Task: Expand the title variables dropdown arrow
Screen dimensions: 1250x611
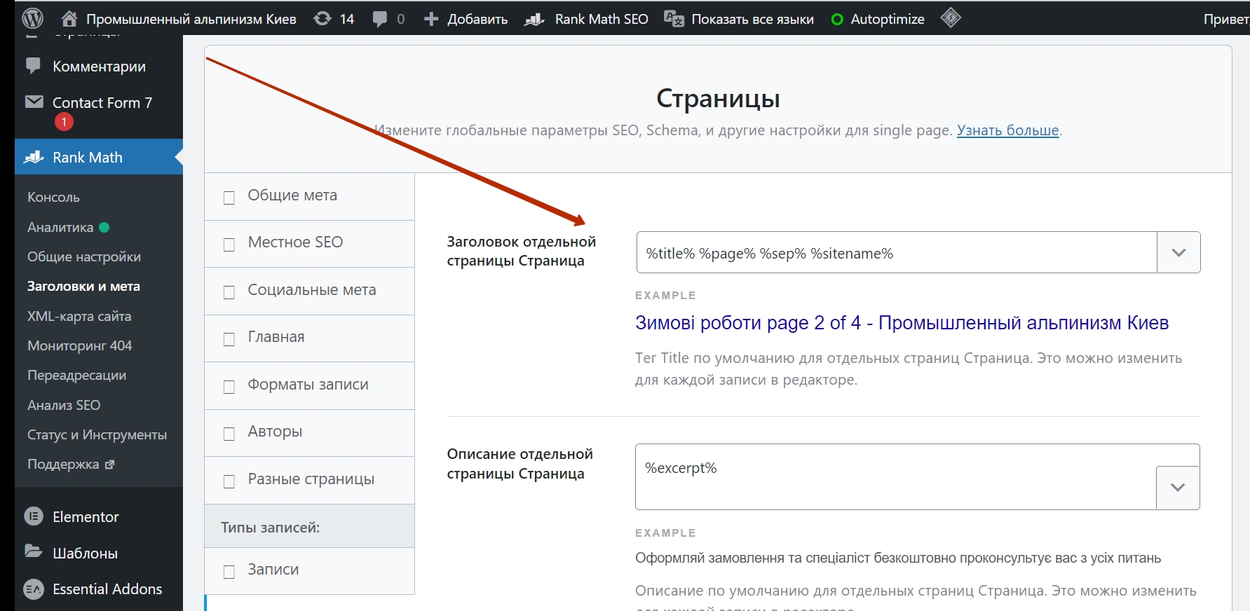Action: click(1178, 253)
